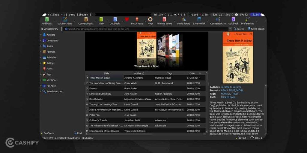Click the large book cover in details panel
Viewport: 307px width, 153px height.
[x=238, y=58]
